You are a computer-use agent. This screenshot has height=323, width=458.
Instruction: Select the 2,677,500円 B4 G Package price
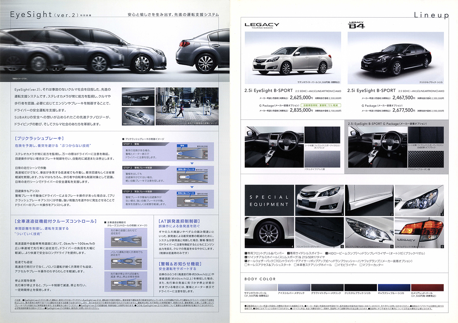click(x=404, y=110)
